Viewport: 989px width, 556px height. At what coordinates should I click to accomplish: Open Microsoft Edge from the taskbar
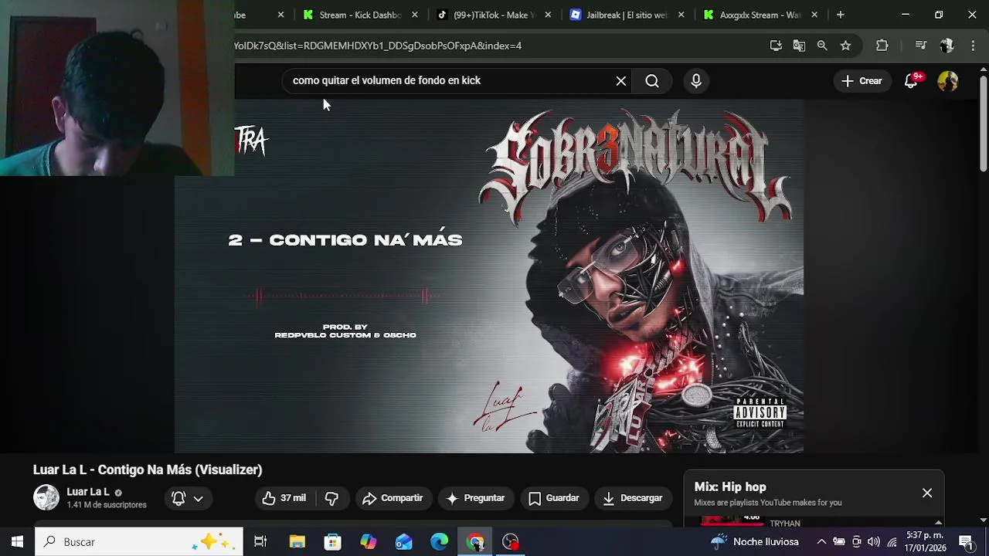coord(440,541)
